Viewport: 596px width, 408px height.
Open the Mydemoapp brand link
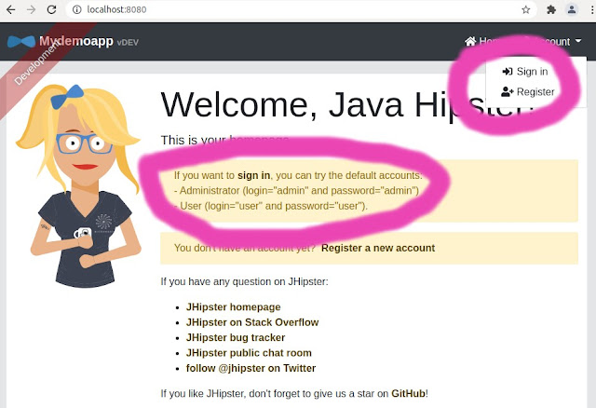[76, 41]
